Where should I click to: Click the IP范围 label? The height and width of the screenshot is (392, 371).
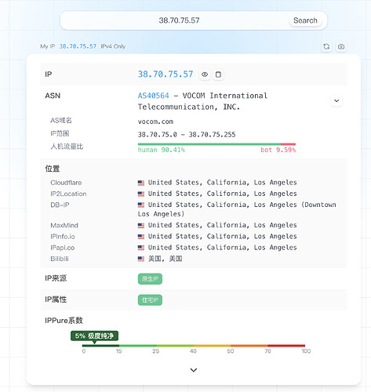[60, 133]
